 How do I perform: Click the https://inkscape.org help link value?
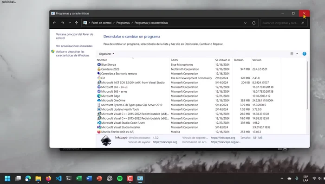click(x=165, y=142)
